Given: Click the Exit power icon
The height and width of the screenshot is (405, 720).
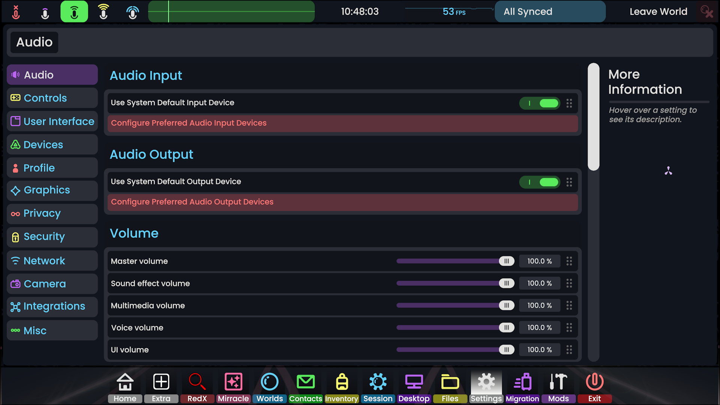Looking at the screenshot, I should (594, 382).
